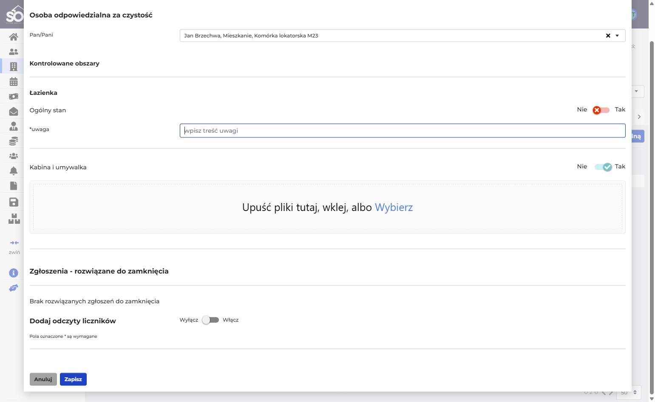Click the 'Brak rozwiązanych zgłoszeń do zamknięcia' text
655x402 pixels.
(94, 301)
